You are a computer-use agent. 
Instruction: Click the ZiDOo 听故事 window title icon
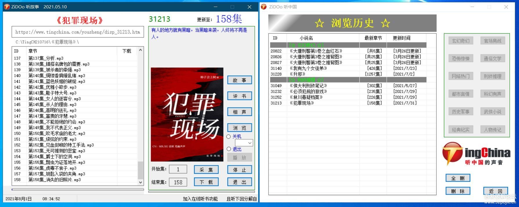(7, 7)
